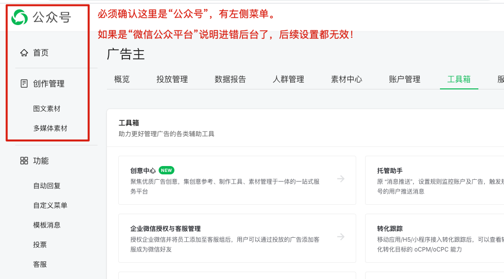Open the 功能 section in the sidebar
Viewport: 504px width, 279px height.
(x=41, y=161)
